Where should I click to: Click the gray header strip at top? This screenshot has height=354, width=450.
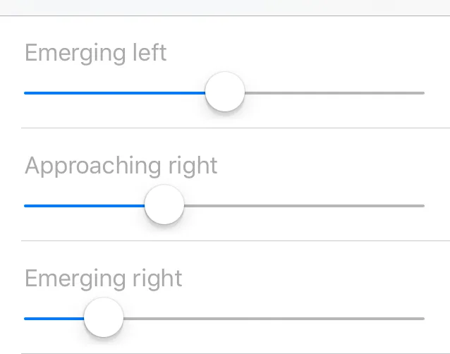(225, 7)
